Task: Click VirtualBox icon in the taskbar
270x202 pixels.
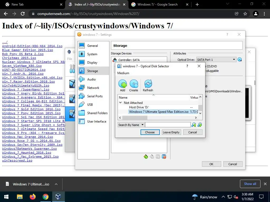Action: click(x=58, y=197)
